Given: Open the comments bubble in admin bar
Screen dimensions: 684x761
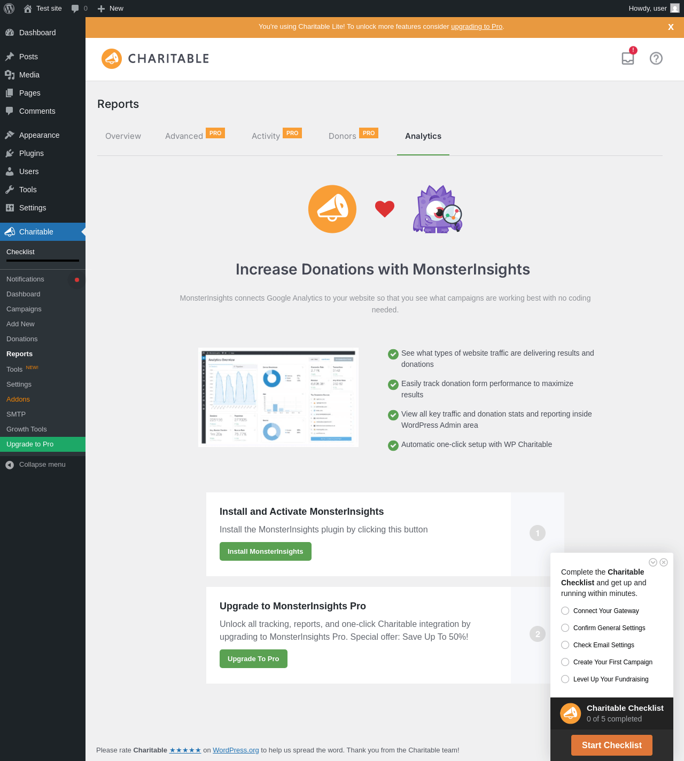Looking at the screenshot, I should (x=75, y=9).
